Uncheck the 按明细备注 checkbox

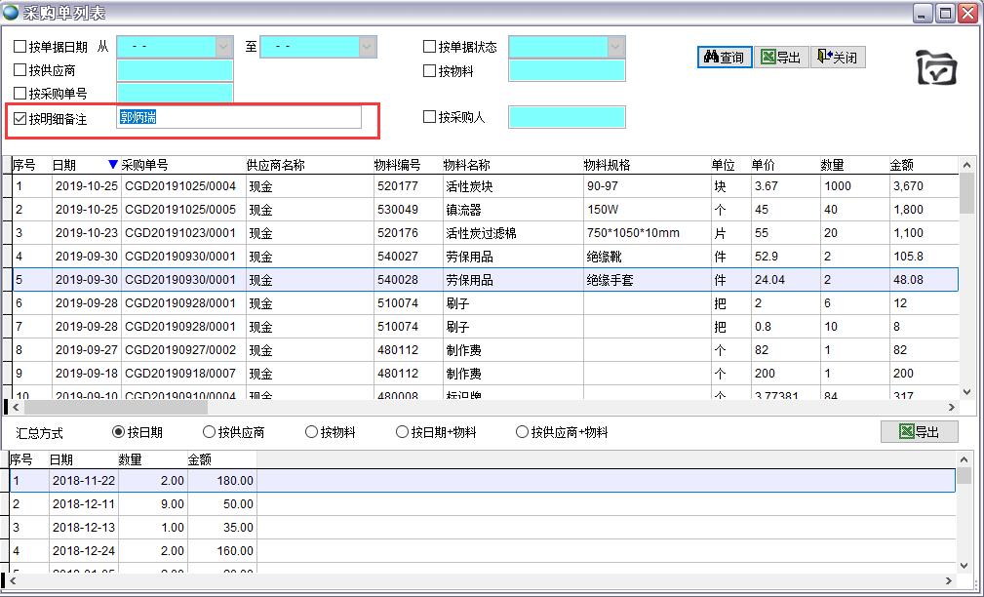[x=20, y=118]
